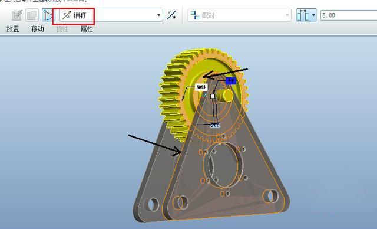
Task: Click the blue constraint label in the model view
Action: [x=231, y=81]
